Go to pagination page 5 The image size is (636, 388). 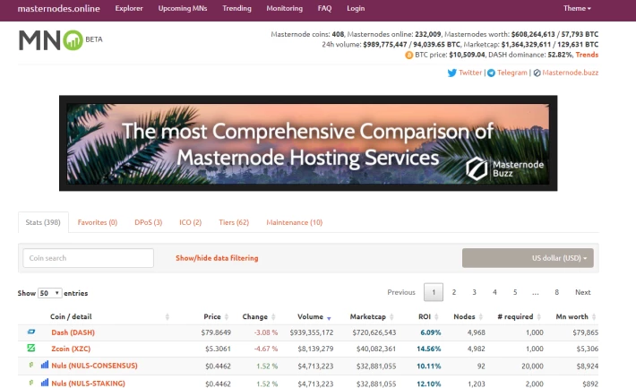point(515,292)
